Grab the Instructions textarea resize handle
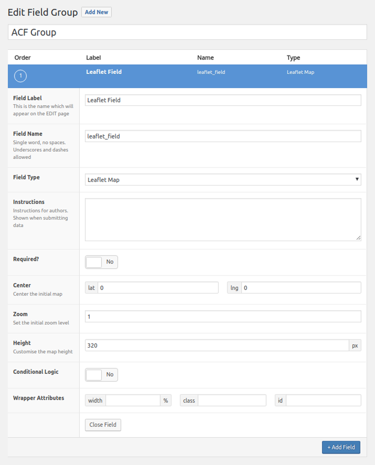375x465 pixels. [358, 238]
